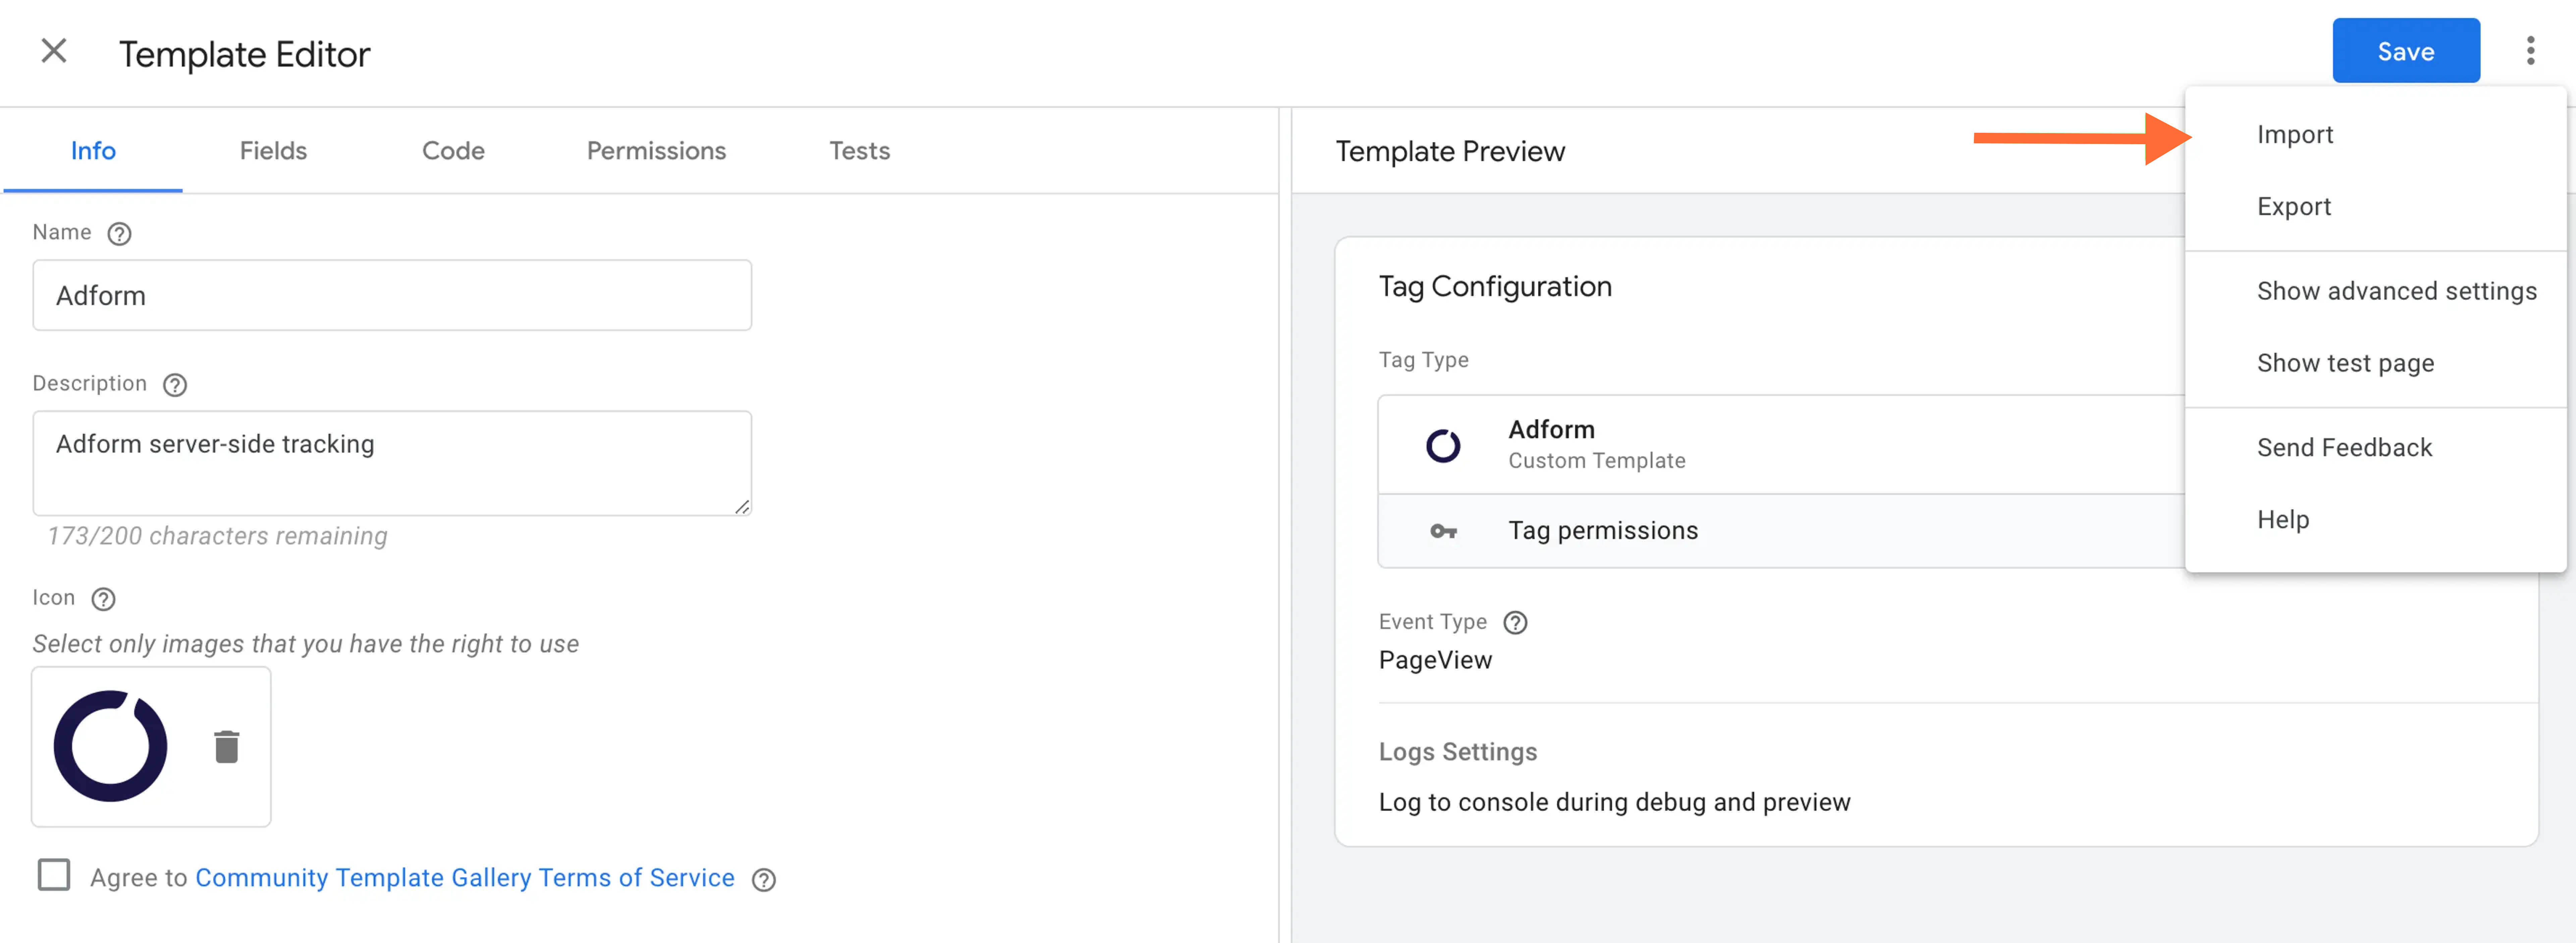Expand the Tag permissions row

pyautogui.click(x=1781, y=531)
